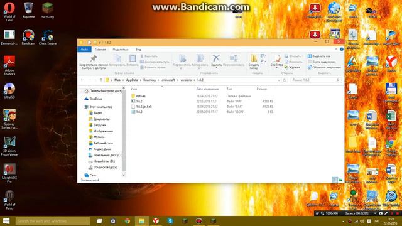Screen dimensions: 402x226
Task: Switch to large icons view toggle
Action: (x=340, y=180)
